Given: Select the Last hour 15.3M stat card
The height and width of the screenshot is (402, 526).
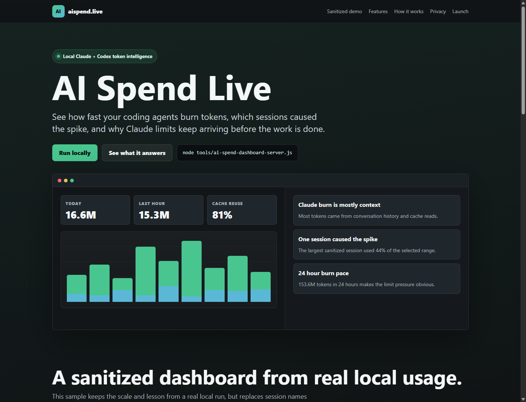Looking at the screenshot, I should 168,210.
